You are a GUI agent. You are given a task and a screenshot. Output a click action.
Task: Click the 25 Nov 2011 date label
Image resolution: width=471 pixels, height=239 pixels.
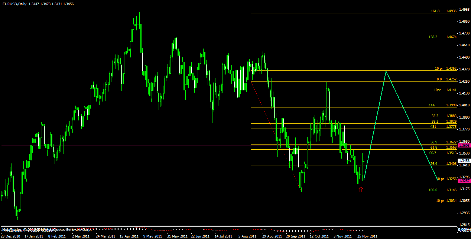(x=367, y=236)
